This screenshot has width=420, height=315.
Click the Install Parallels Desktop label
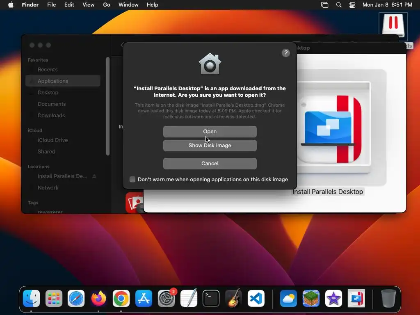coord(328,192)
